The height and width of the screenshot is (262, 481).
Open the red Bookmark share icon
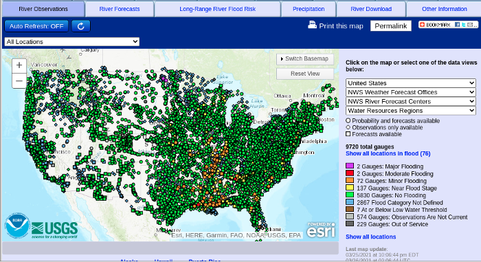[422, 25]
